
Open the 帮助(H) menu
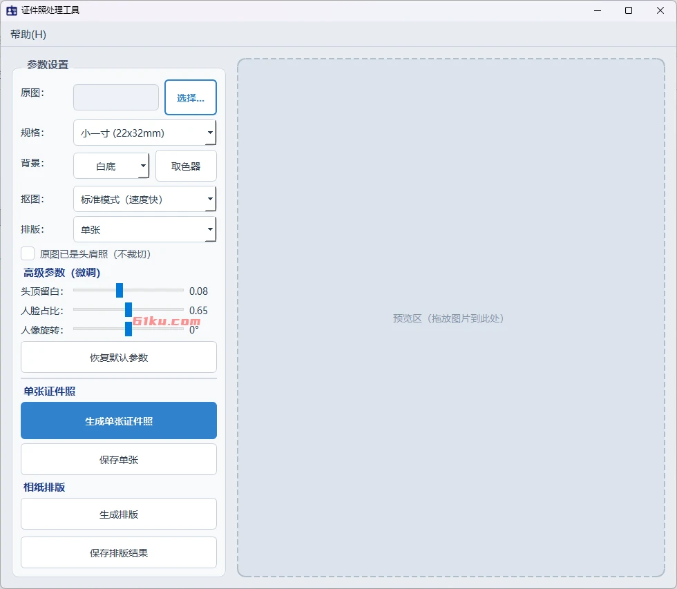(28, 34)
